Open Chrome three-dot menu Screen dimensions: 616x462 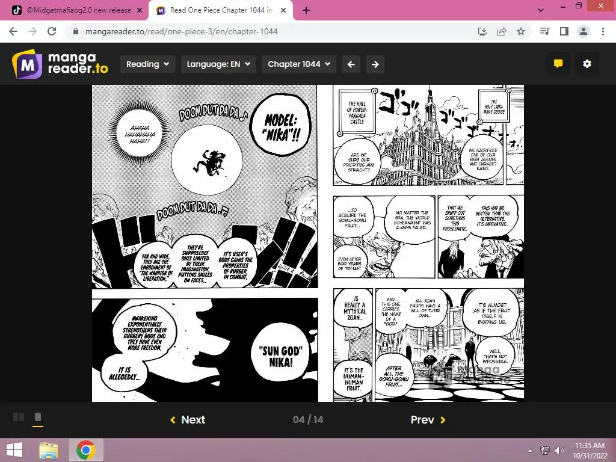[x=603, y=31]
